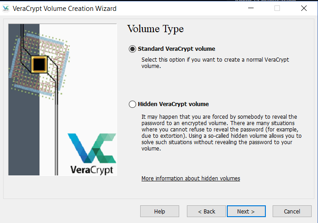Click the microchip graphic in banner image
The image size is (318, 223).
pos(40,64)
